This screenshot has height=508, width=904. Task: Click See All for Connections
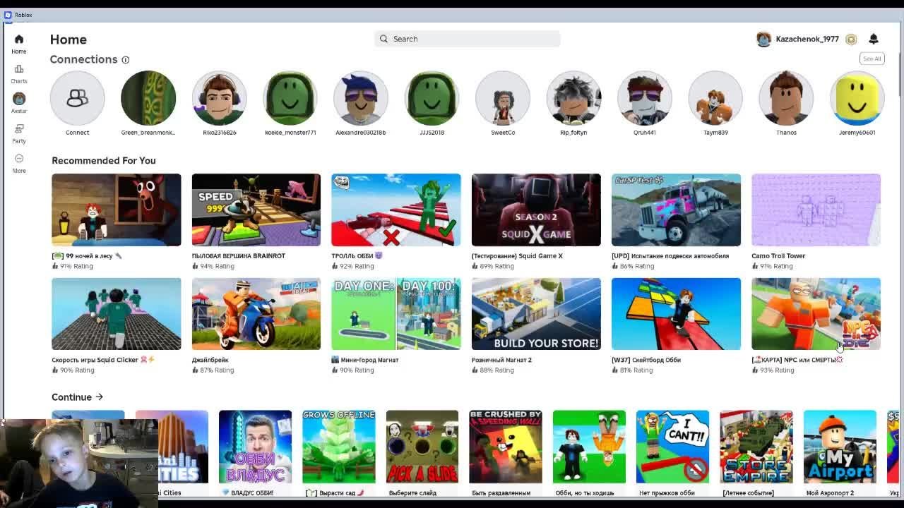click(872, 59)
